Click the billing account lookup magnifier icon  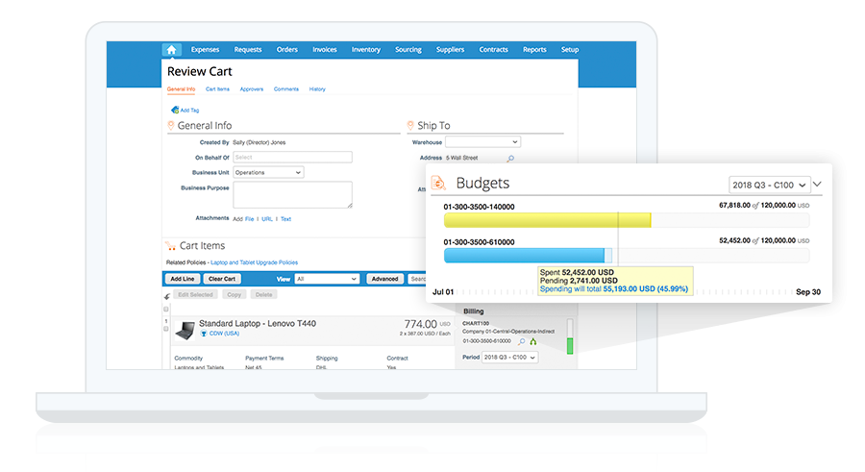click(522, 341)
